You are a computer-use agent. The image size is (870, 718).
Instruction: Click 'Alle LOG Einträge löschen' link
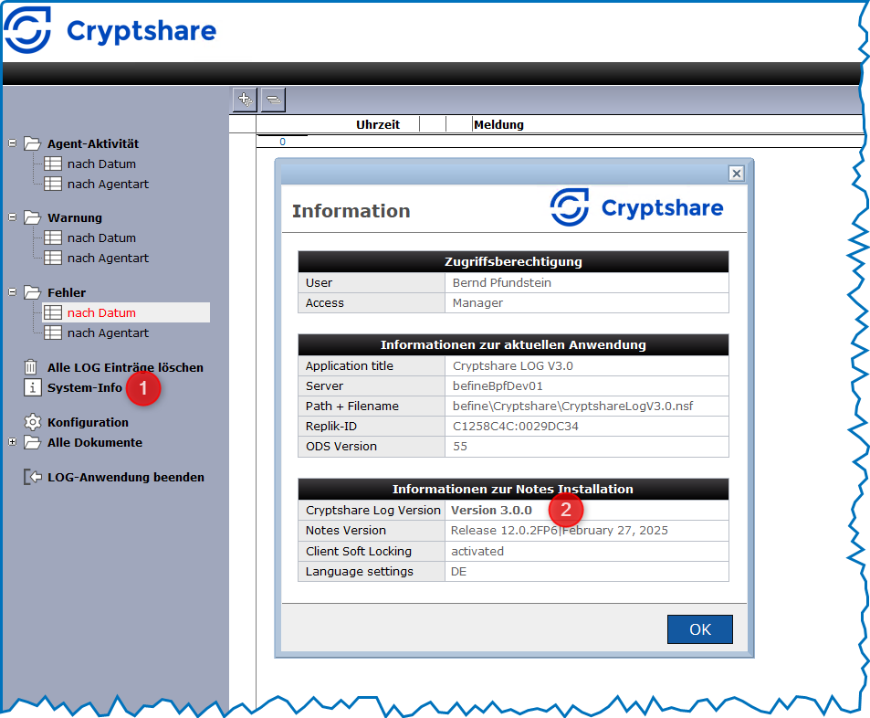125,367
